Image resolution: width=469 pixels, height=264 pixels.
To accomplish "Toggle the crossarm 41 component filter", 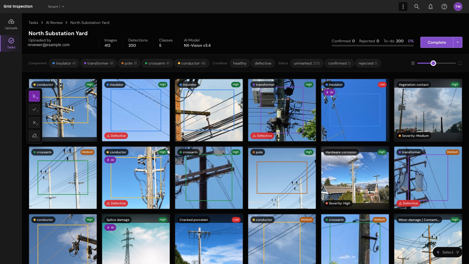I will (x=157, y=63).
